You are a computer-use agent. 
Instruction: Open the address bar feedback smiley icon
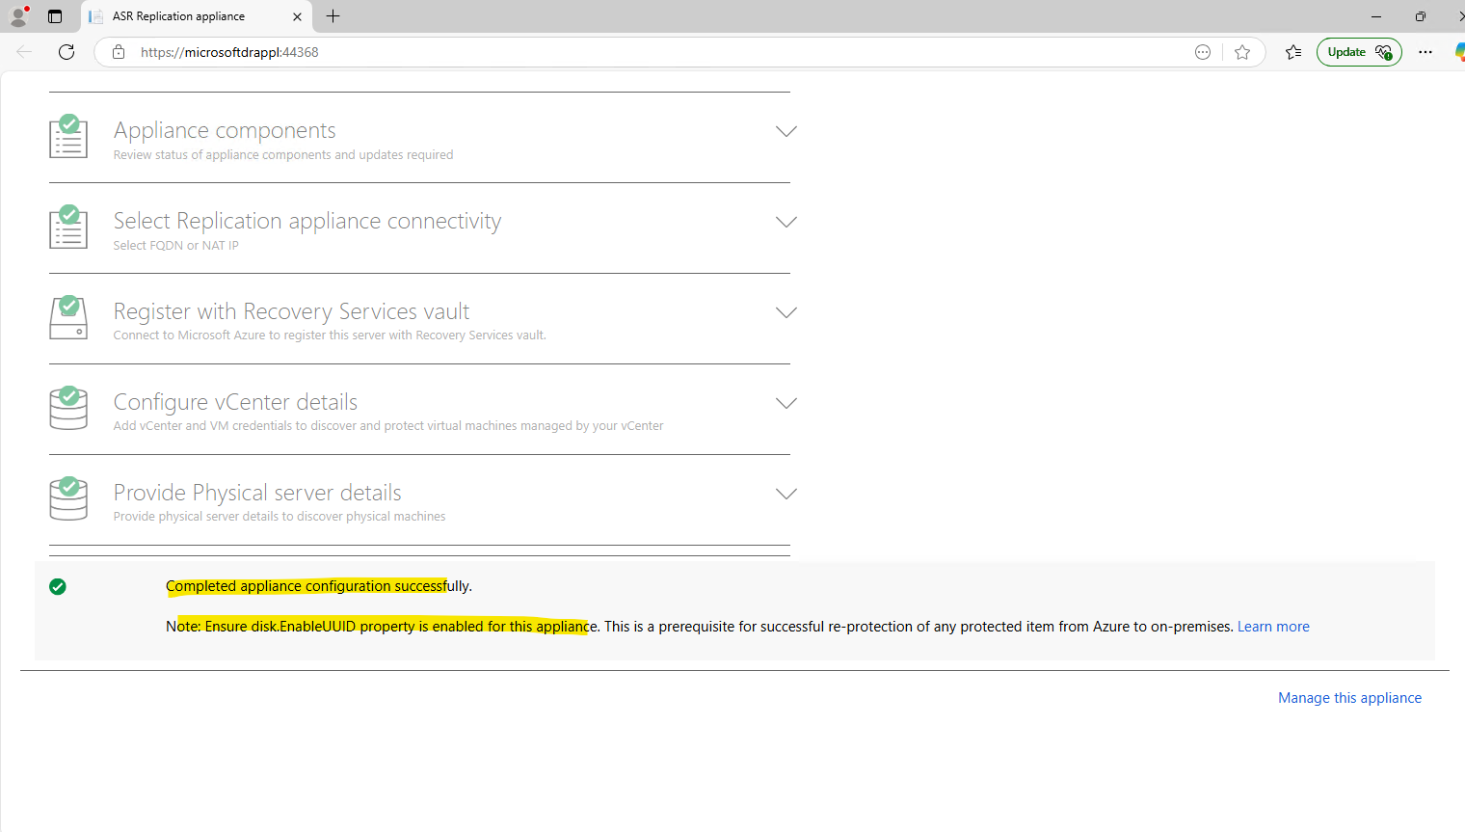[x=1203, y=52]
